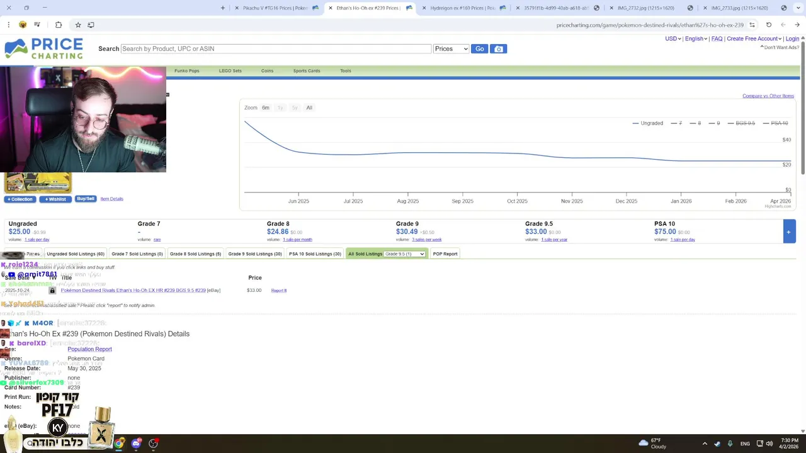
Task: Click the Go search button
Action: tap(480, 49)
